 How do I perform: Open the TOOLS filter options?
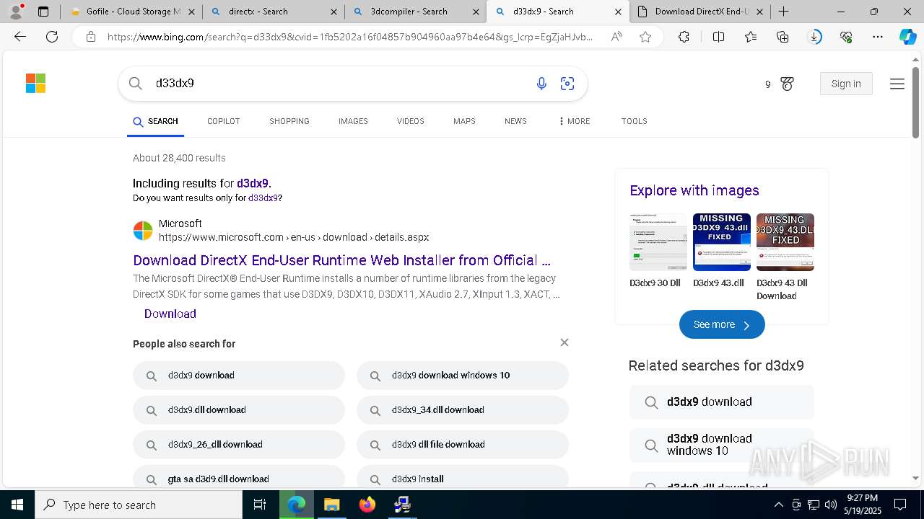634,121
